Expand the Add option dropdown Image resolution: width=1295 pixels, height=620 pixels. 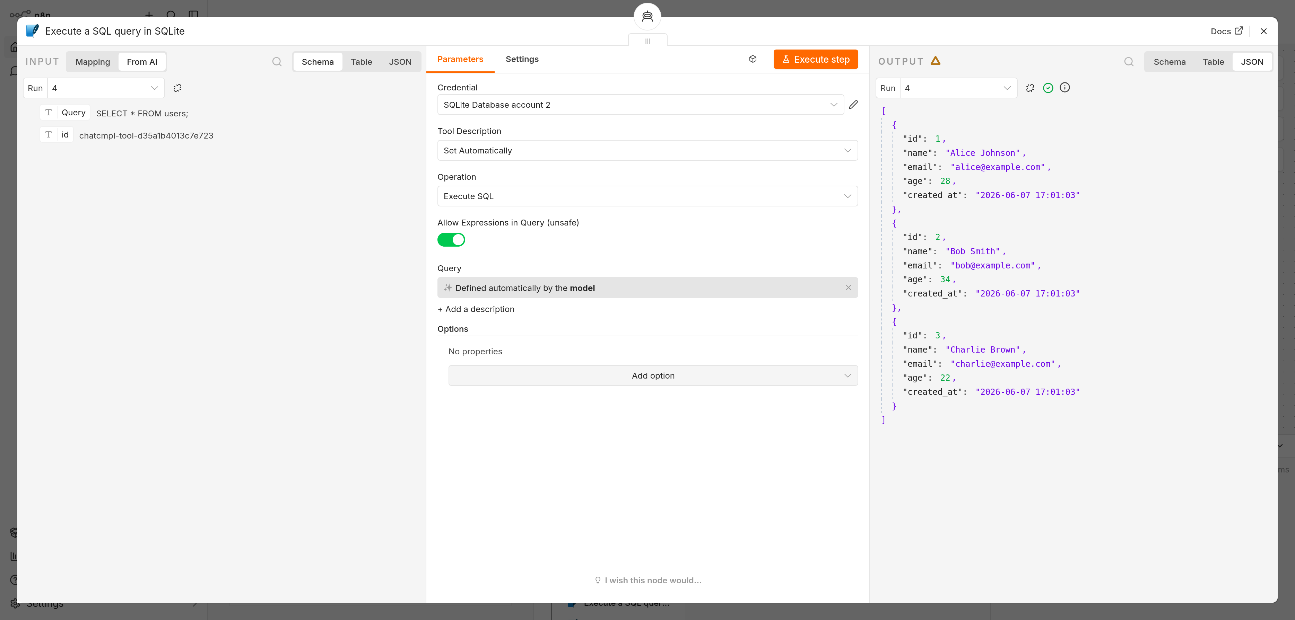pyautogui.click(x=653, y=375)
